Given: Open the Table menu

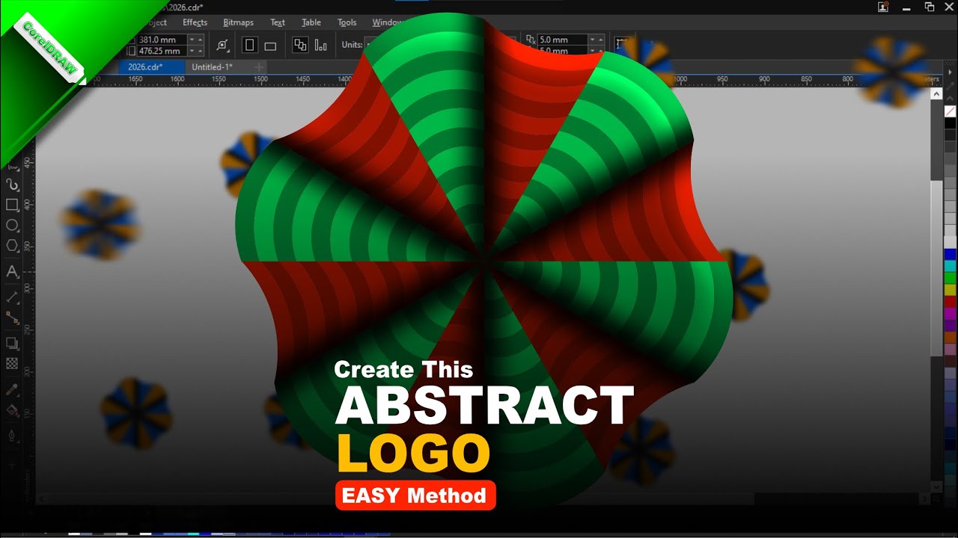Looking at the screenshot, I should tap(311, 22).
